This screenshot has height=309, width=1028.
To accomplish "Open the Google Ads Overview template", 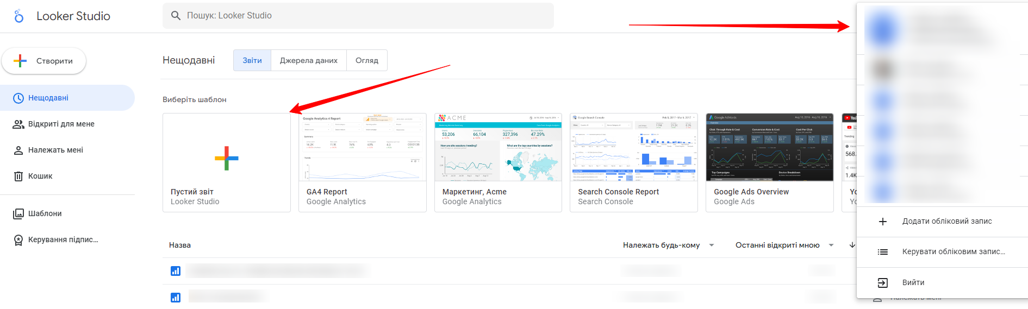I will point(770,162).
